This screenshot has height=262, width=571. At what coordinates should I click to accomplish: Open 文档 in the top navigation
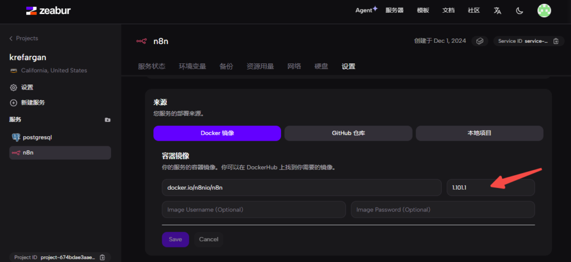[448, 11]
